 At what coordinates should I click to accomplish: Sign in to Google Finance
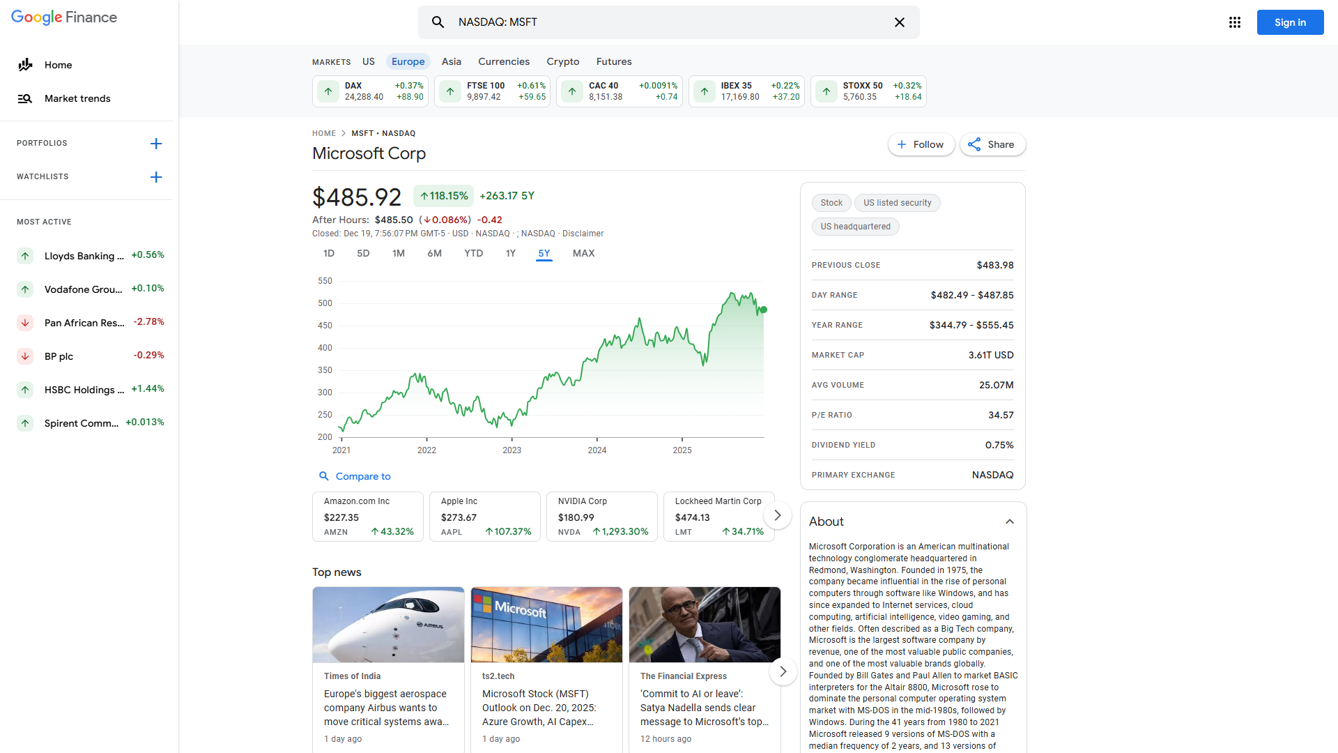tap(1289, 22)
